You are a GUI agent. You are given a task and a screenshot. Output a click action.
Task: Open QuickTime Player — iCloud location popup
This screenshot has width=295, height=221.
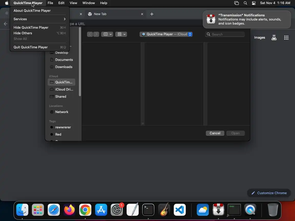(x=166, y=34)
